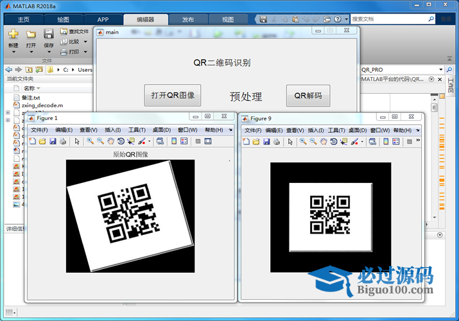Expand the 打开 dropdown arrow

31,52
